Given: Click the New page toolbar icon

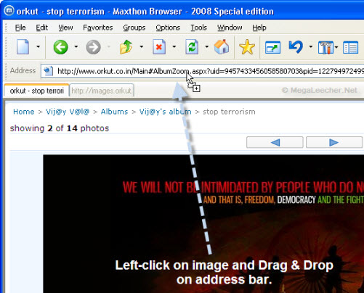Looking at the screenshot, I should [x=23, y=46].
